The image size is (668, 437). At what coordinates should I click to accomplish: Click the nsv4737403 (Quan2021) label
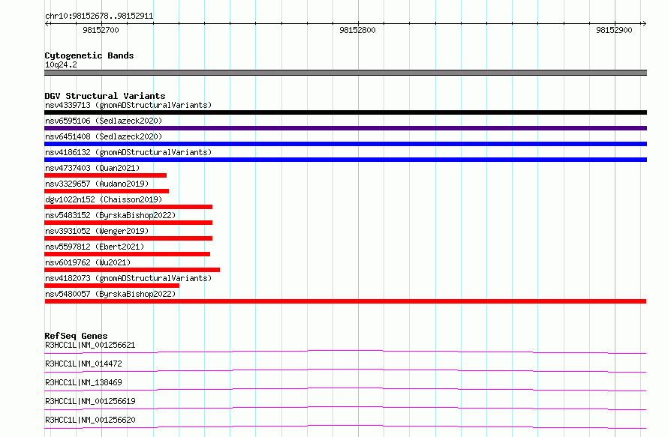pyautogui.click(x=92, y=168)
